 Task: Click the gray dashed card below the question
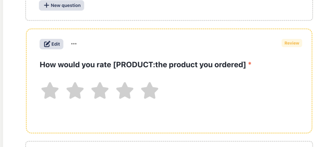169,144
